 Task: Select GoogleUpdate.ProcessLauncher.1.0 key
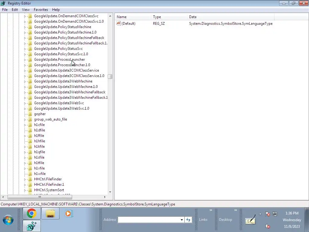click(62, 65)
